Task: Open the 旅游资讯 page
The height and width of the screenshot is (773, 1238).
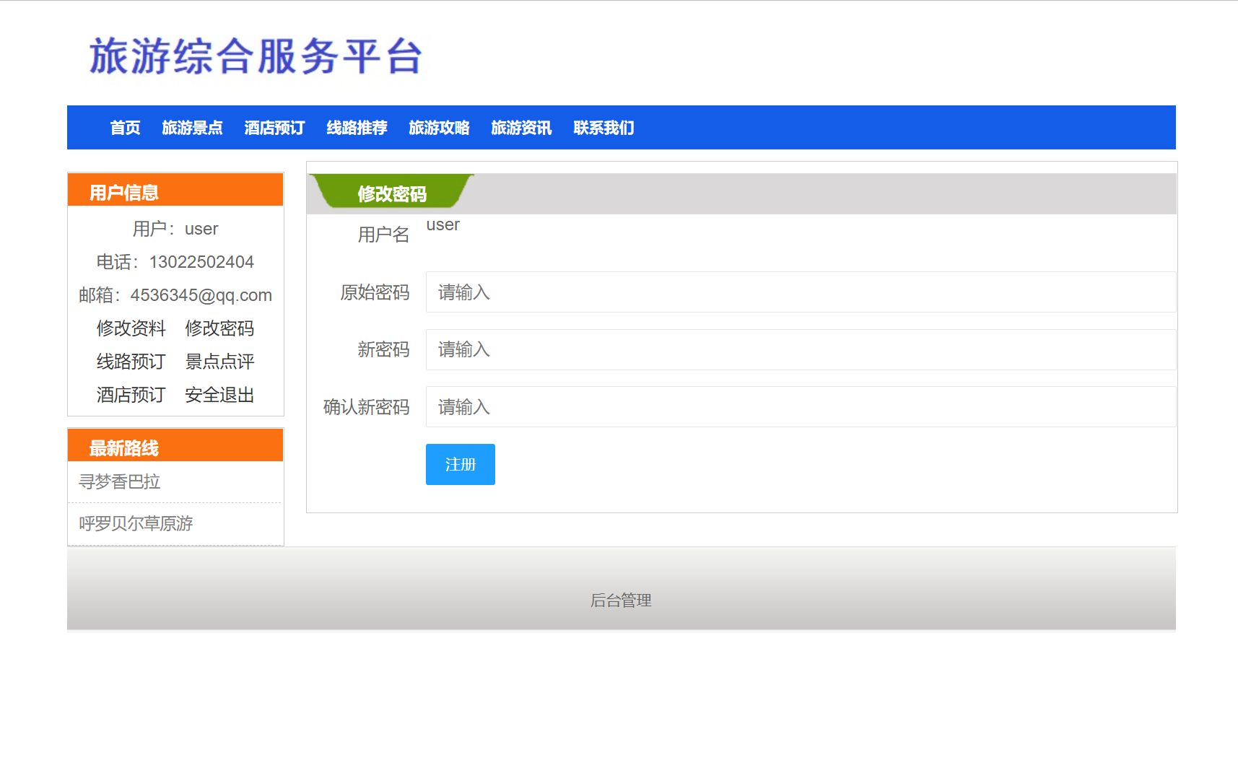Action: [521, 127]
